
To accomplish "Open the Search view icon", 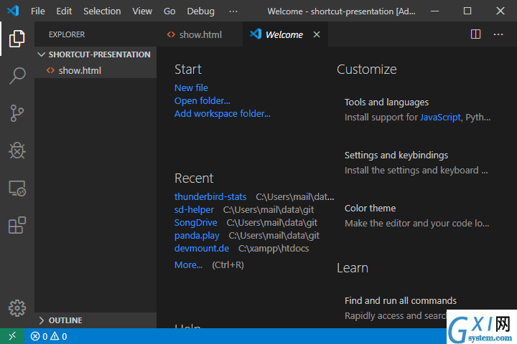I will [x=17, y=76].
